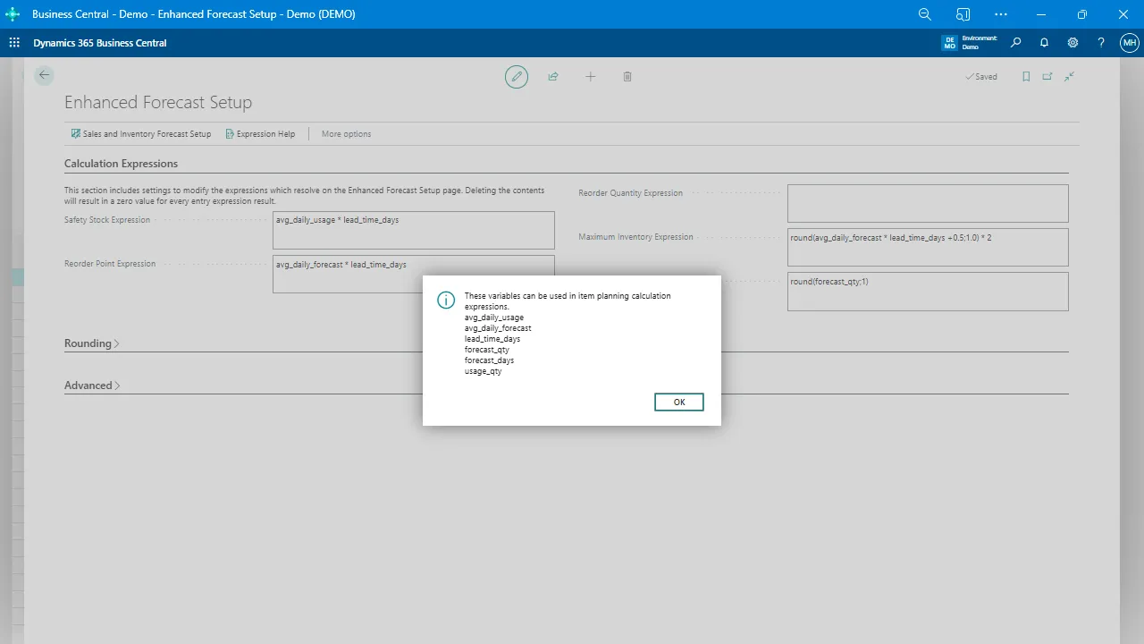Click the Safety Stock Expression field

tap(413, 230)
